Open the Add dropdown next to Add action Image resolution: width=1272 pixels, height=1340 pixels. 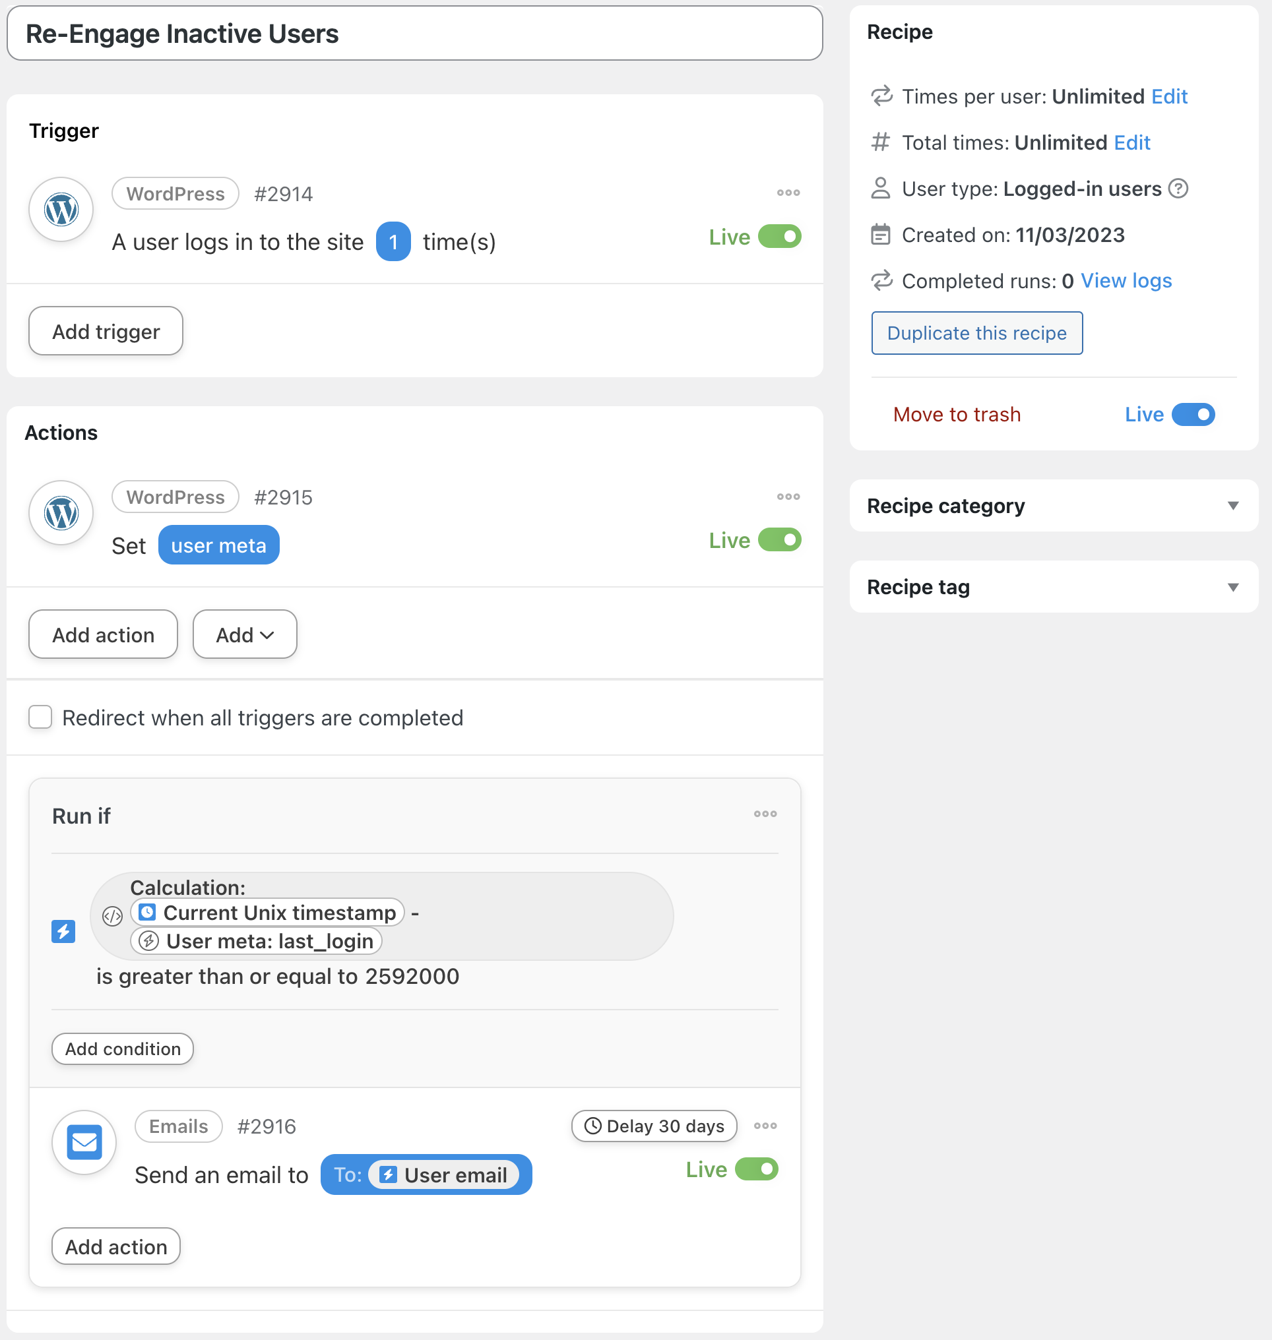(x=245, y=634)
